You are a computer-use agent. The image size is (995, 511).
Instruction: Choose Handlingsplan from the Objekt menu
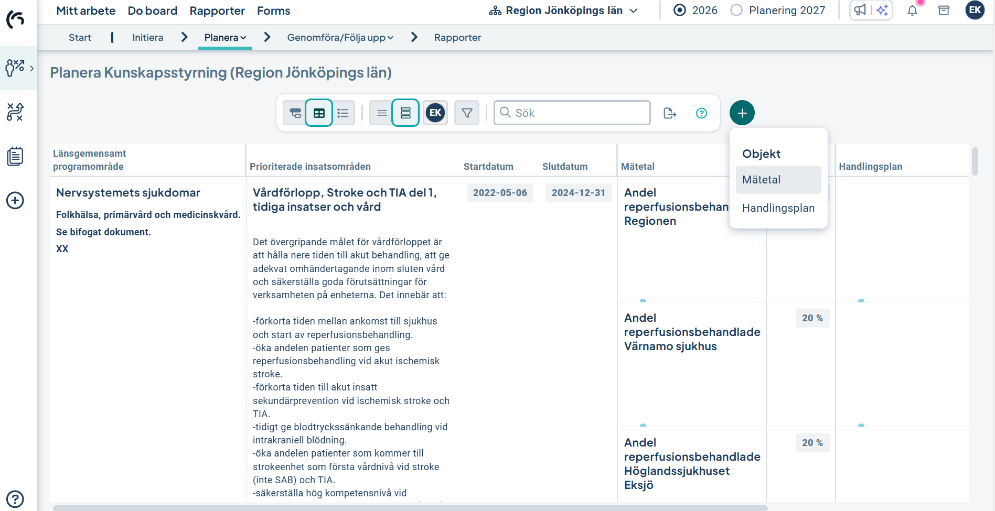tap(778, 208)
